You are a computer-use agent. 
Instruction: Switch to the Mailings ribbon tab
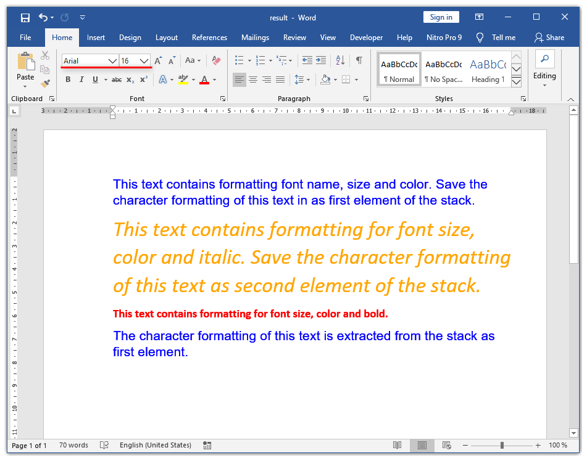pyautogui.click(x=255, y=38)
